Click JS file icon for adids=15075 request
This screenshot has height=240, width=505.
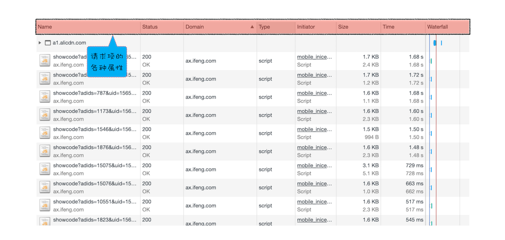(x=44, y=170)
